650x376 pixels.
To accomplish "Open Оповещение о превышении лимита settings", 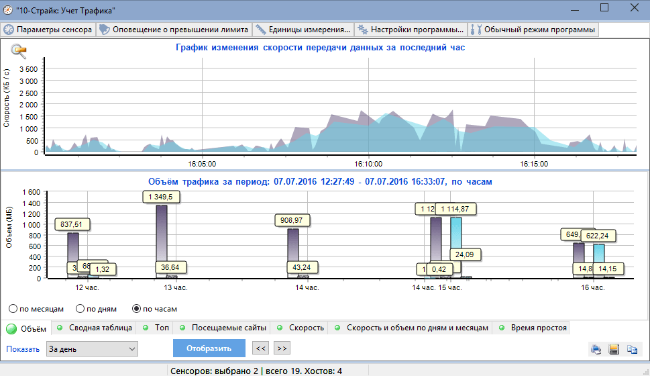I will point(174,30).
